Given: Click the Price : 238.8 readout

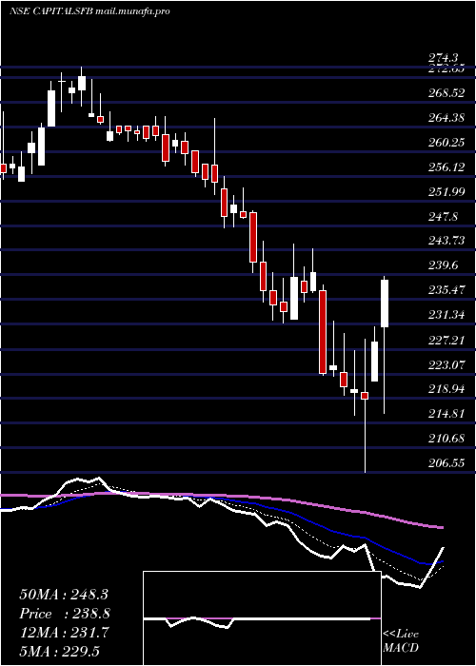Looking at the screenshot, I should (x=65, y=614).
